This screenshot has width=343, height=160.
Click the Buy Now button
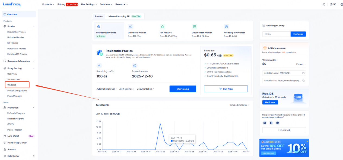point(226,89)
